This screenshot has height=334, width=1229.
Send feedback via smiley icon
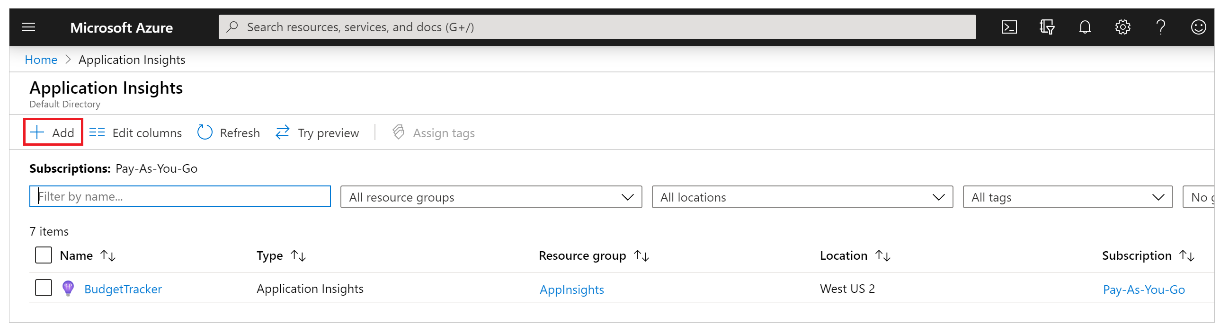(x=1199, y=27)
